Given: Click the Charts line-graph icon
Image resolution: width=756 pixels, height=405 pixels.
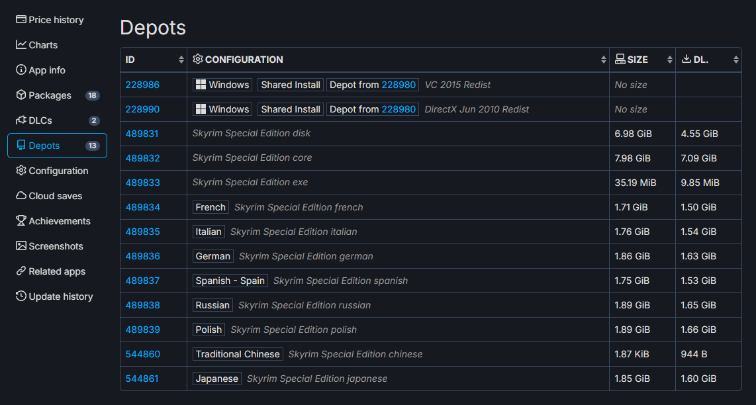Looking at the screenshot, I should click(21, 45).
